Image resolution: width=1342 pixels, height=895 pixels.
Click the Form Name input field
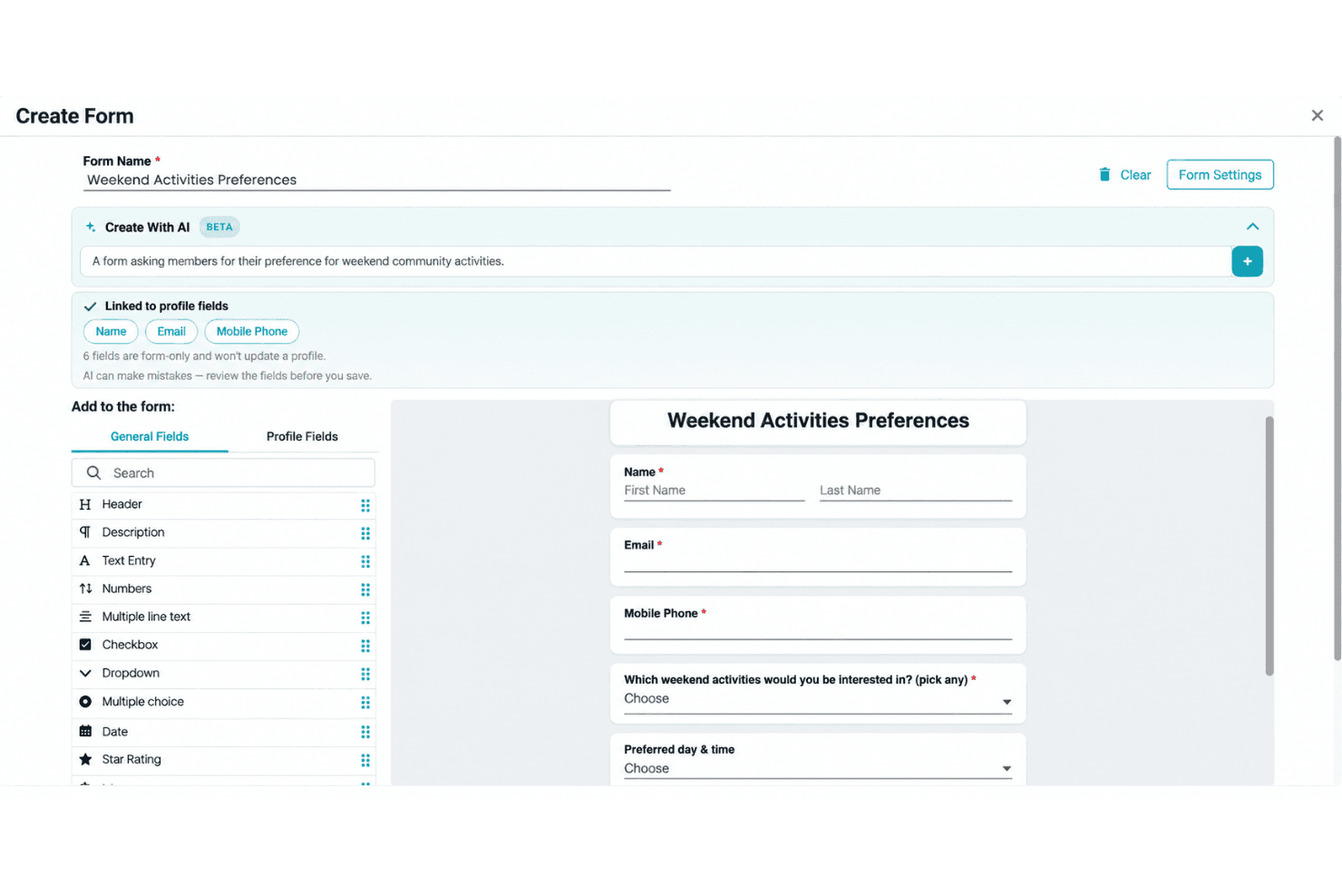[x=376, y=180]
